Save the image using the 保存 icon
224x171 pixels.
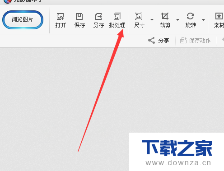79,20
